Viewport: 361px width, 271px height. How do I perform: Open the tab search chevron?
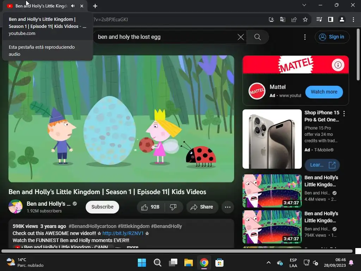pyautogui.click(x=304, y=5)
